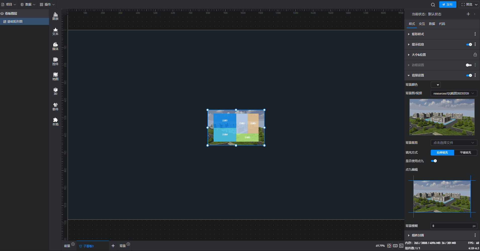Open the 背景颜色 color picker
Screen dimensions: 480x251
pyautogui.click(x=436, y=85)
